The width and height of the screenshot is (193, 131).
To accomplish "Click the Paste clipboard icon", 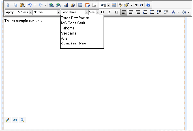I will [22, 5].
